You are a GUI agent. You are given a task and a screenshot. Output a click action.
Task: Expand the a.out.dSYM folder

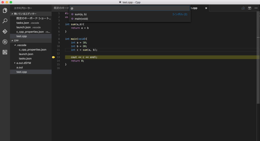[x=15, y=63]
